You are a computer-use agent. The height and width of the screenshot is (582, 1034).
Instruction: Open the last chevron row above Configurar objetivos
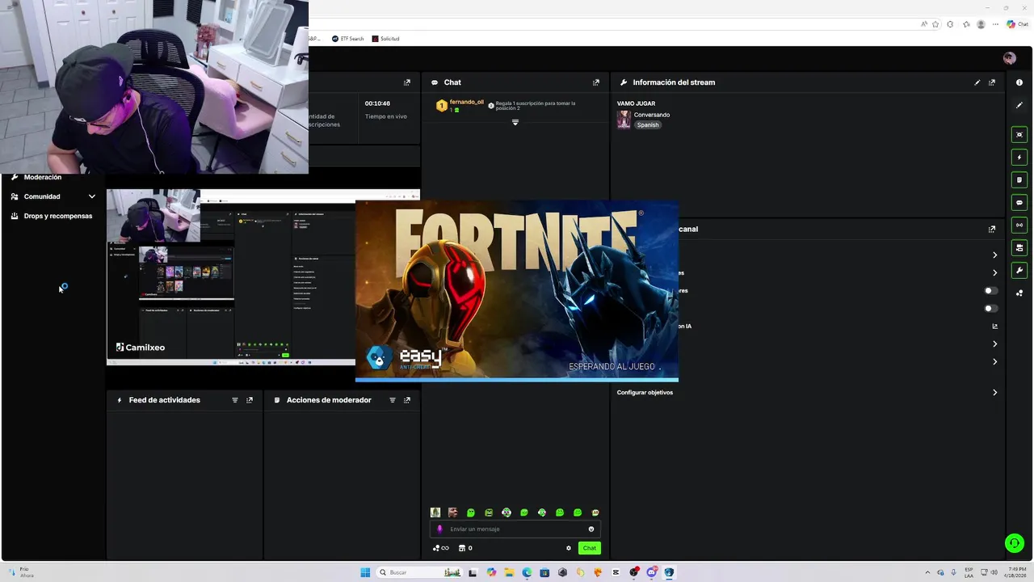(995, 362)
